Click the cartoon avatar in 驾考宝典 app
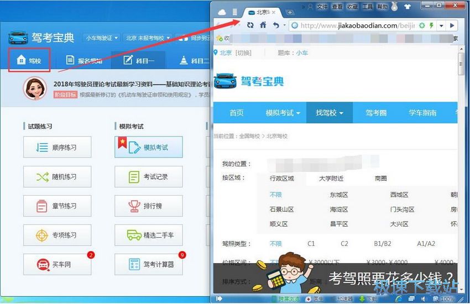Screen dimensions: 470x304 [35, 88]
